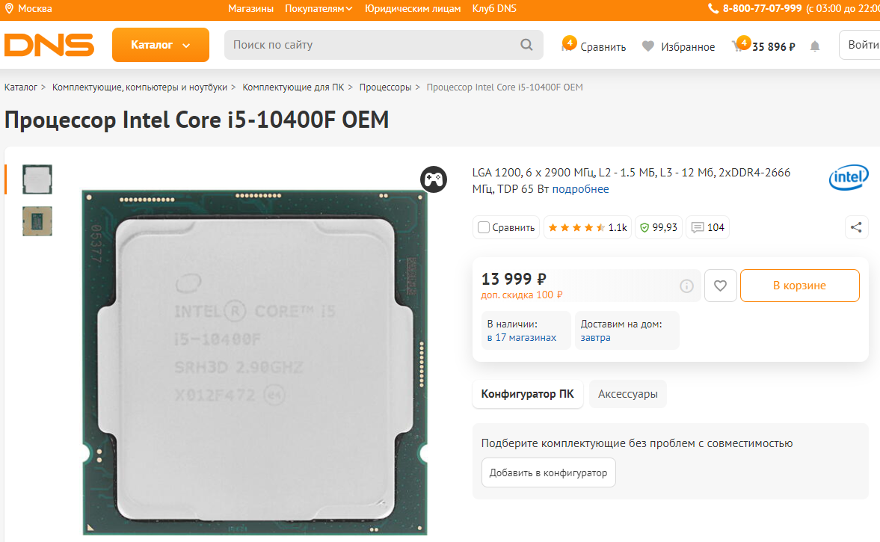Screen dimensions: 880x542
Task: Select the second processor thumbnail
Action: point(37,221)
